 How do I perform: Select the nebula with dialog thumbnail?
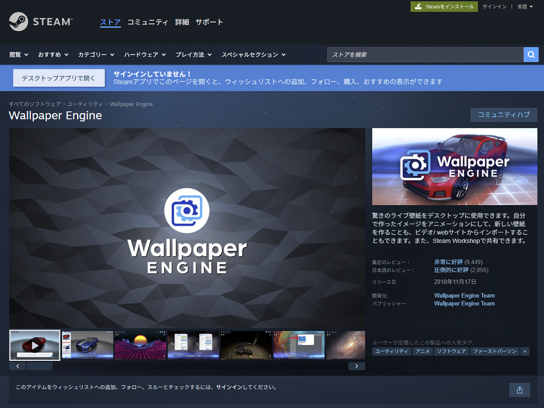click(299, 345)
